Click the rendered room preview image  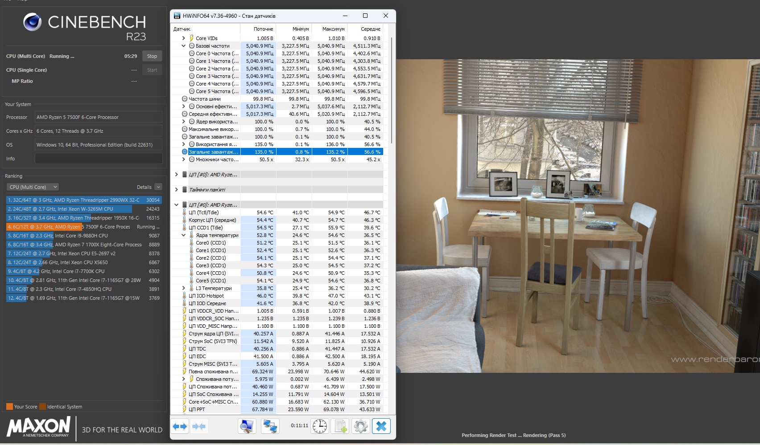tap(578, 216)
